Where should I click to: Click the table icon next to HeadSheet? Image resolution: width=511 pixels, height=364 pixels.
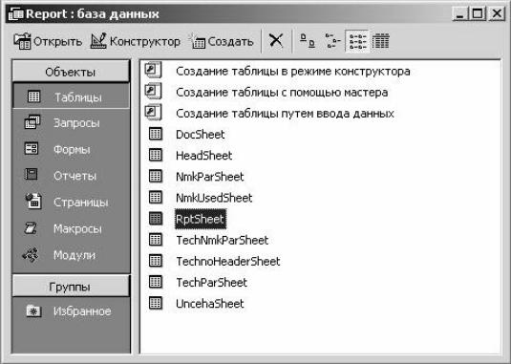(156, 155)
